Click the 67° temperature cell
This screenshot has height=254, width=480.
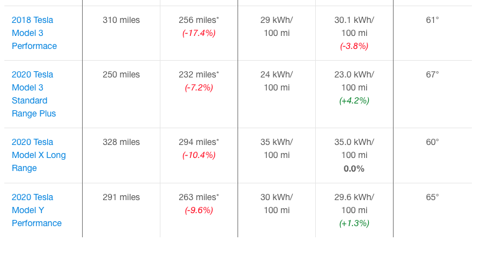(432, 74)
